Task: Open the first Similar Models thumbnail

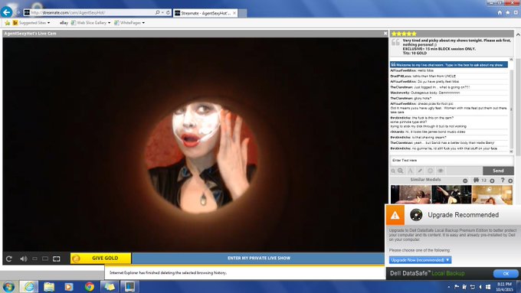Action: 411,194
